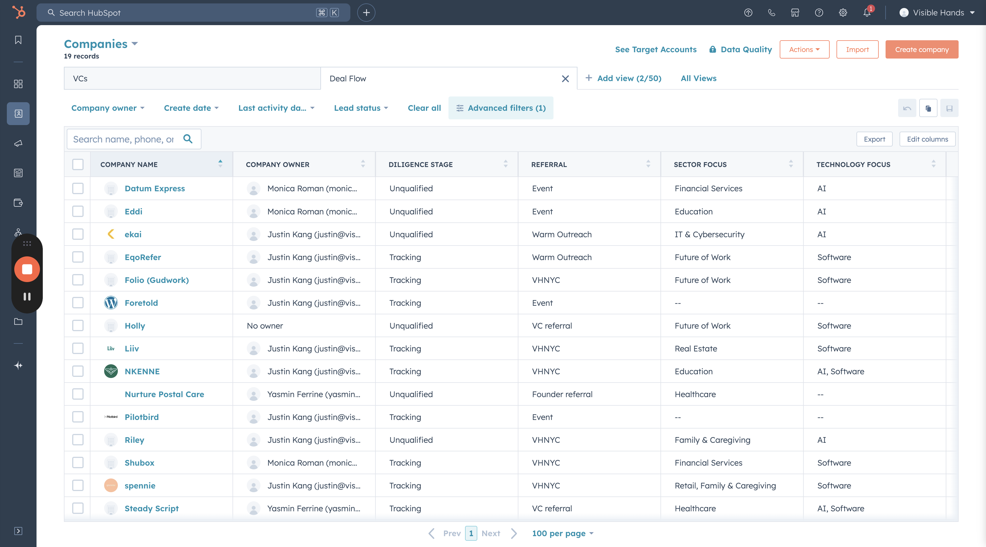Click the Create company button

[922, 49]
